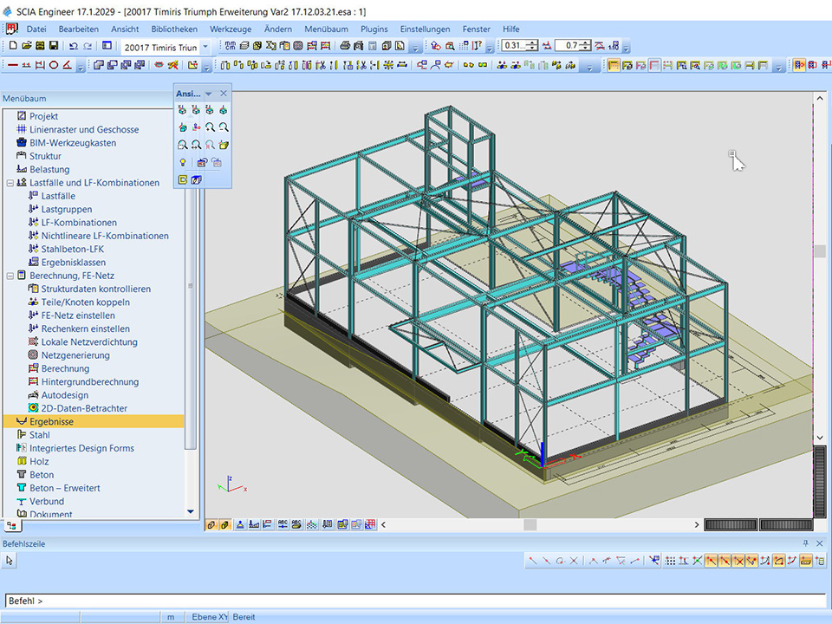Select view in X direction icon
Screen dimensions: 832x624
(182, 110)
